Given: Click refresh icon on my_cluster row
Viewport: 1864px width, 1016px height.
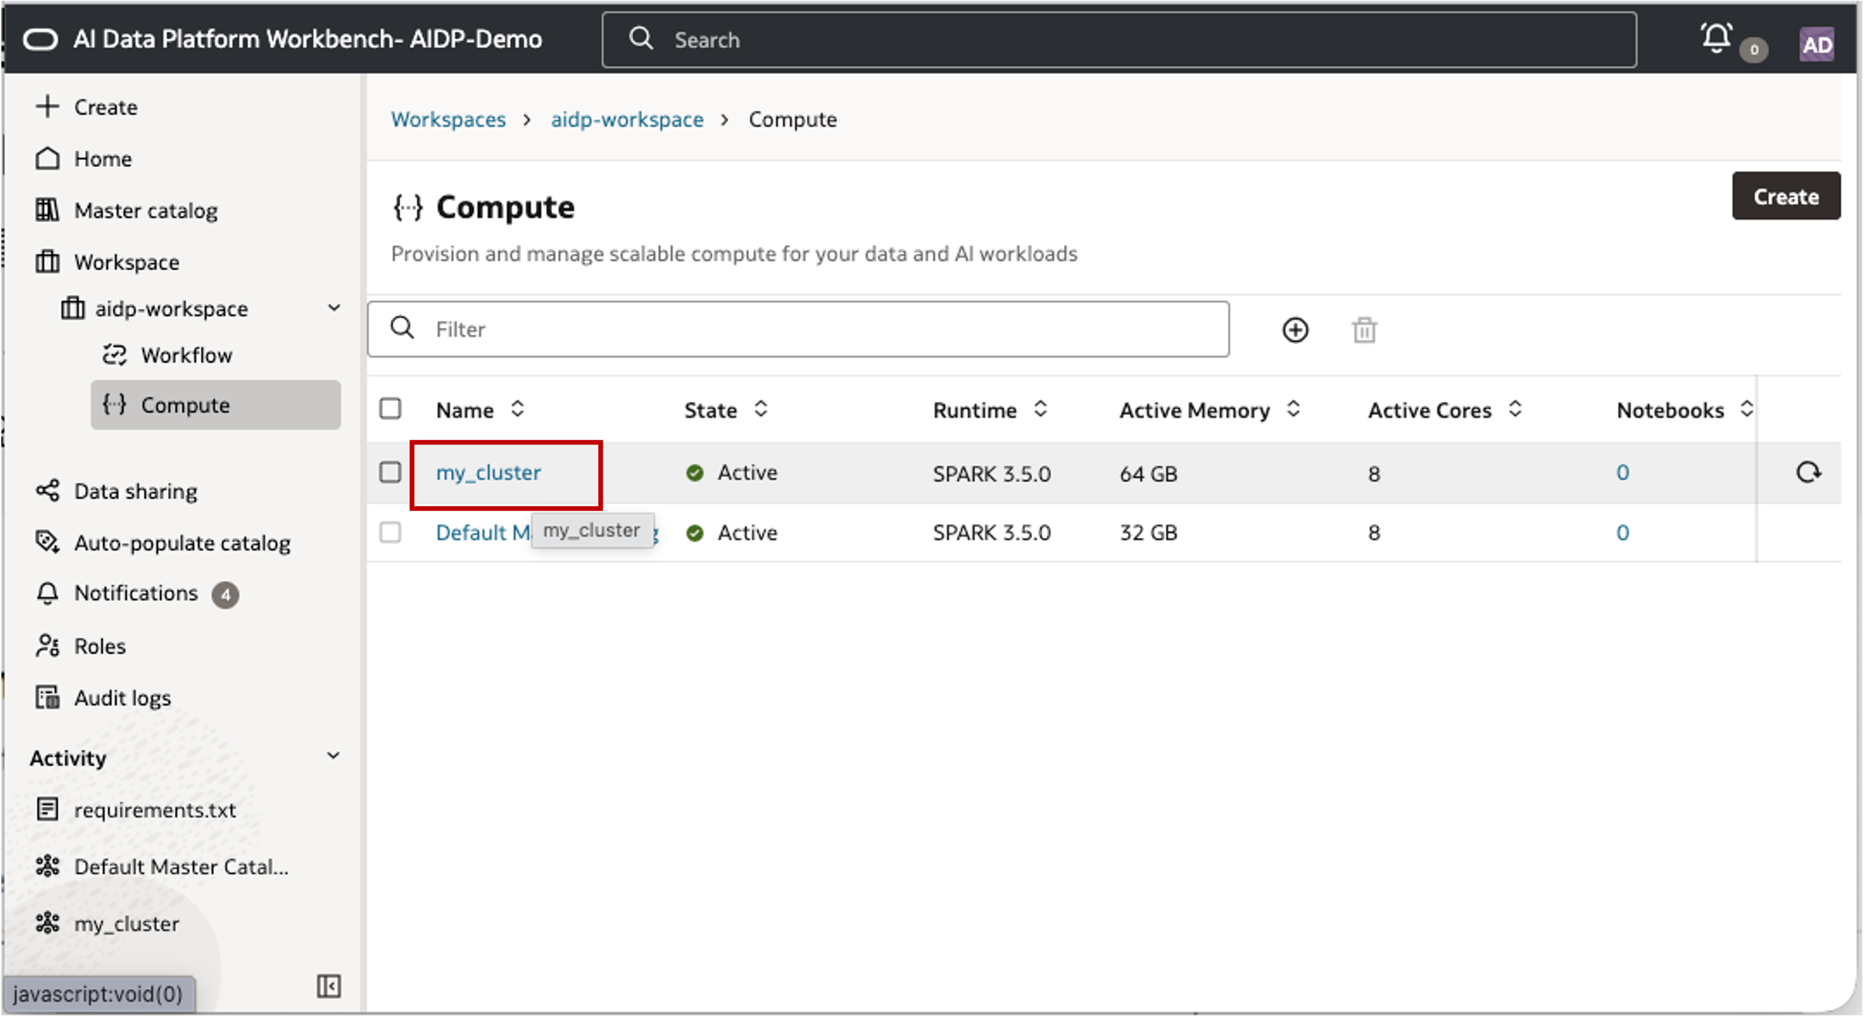Looking at the screenshot, I should [x=1808, y=472].
